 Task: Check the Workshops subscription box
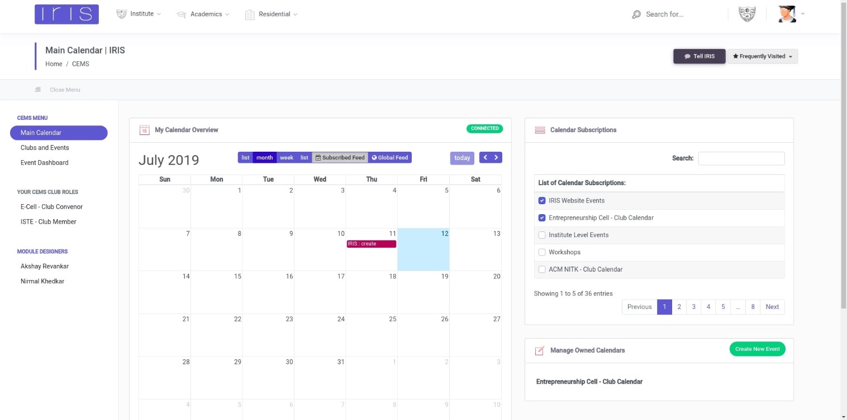click(542, 253)
